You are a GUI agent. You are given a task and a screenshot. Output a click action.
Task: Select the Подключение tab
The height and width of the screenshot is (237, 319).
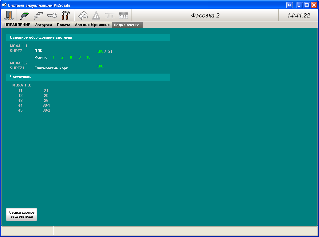click(127, 25)
